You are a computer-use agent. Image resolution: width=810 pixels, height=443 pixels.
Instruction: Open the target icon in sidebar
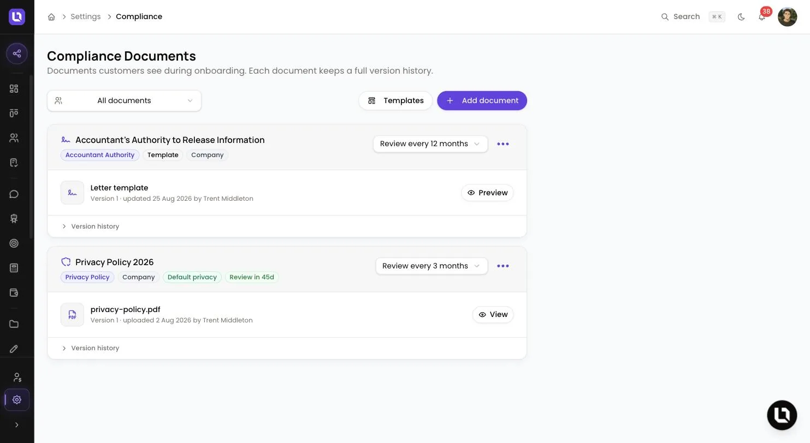click(x=14, y=243)
